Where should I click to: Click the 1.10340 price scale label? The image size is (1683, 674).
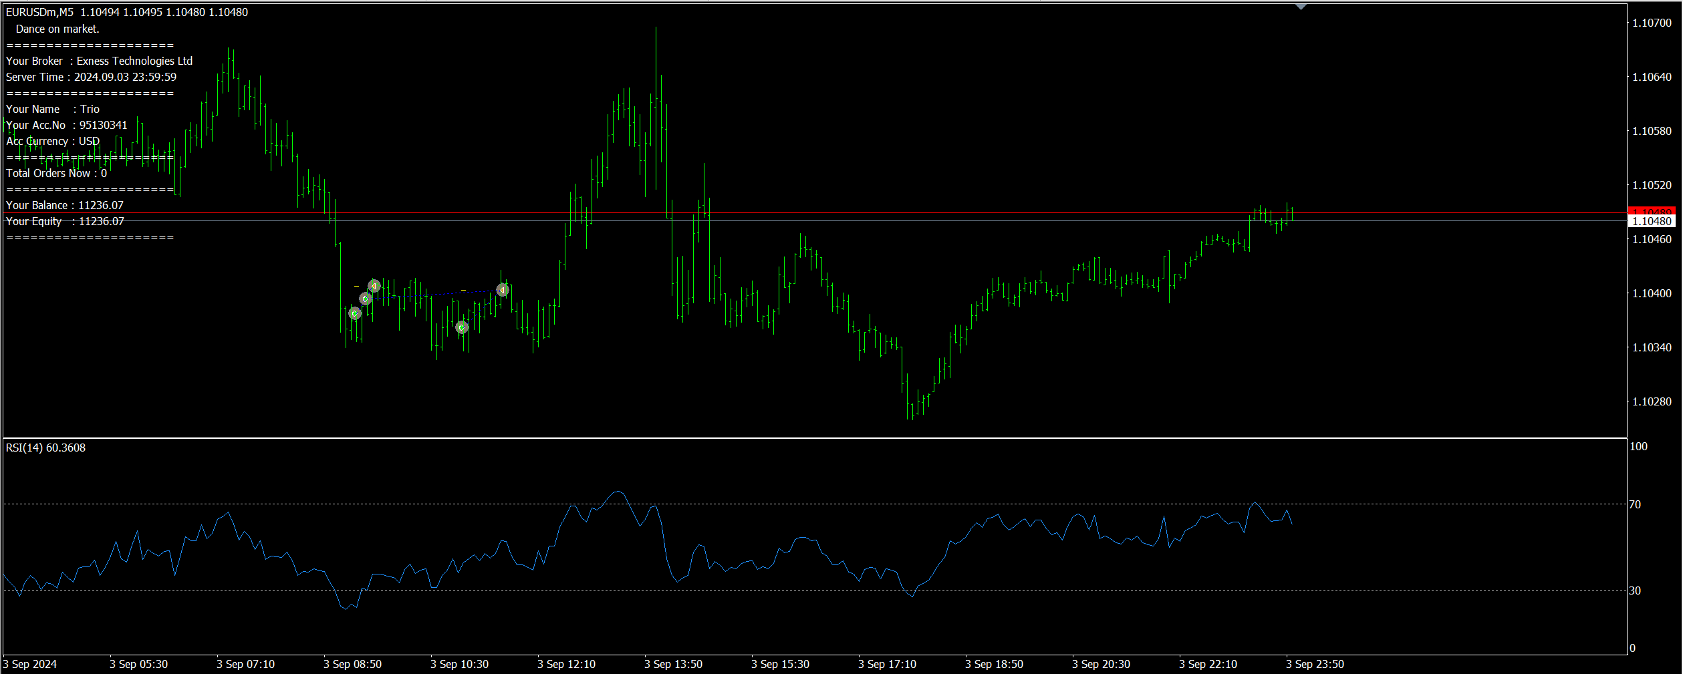coord(1652,347)
